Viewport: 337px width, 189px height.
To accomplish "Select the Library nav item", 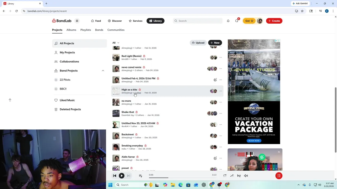I will (155, 21).
